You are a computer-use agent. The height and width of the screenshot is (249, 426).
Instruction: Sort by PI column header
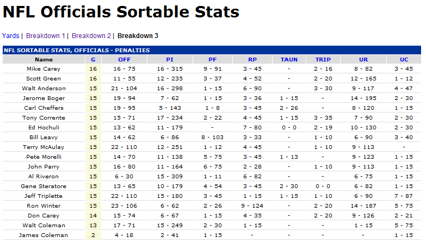[x=170, y=59]
